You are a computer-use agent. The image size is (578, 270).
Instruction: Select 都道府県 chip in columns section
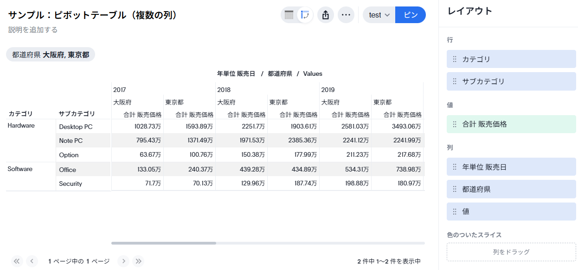511,189
